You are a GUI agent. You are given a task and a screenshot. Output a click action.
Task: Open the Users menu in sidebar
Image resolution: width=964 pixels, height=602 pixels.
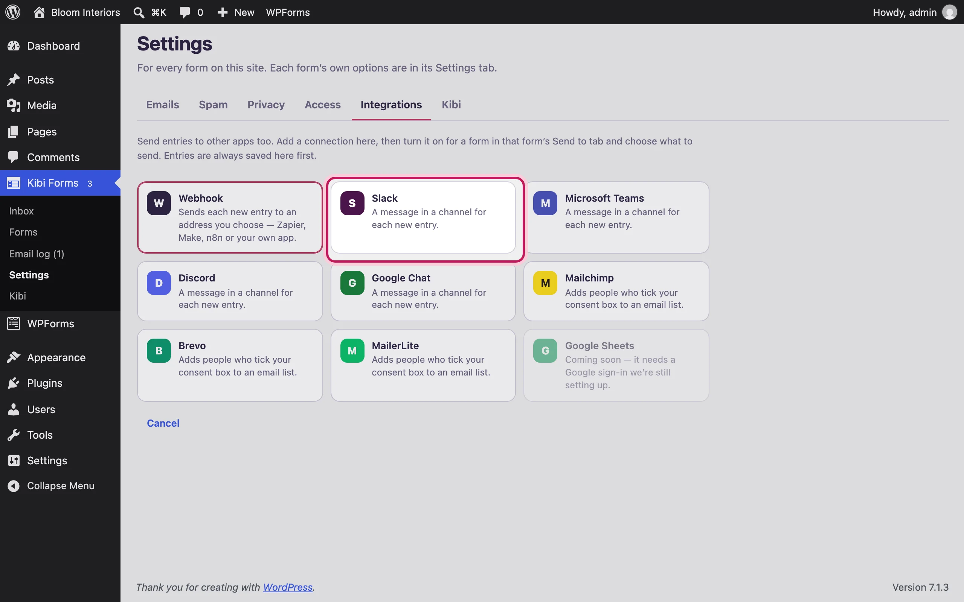60,409
